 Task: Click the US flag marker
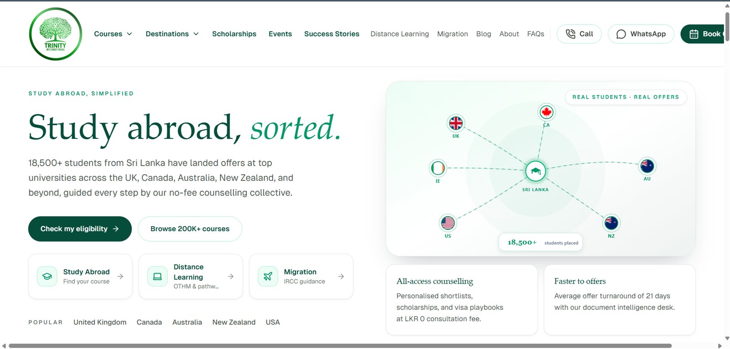(x=448, y=223)
